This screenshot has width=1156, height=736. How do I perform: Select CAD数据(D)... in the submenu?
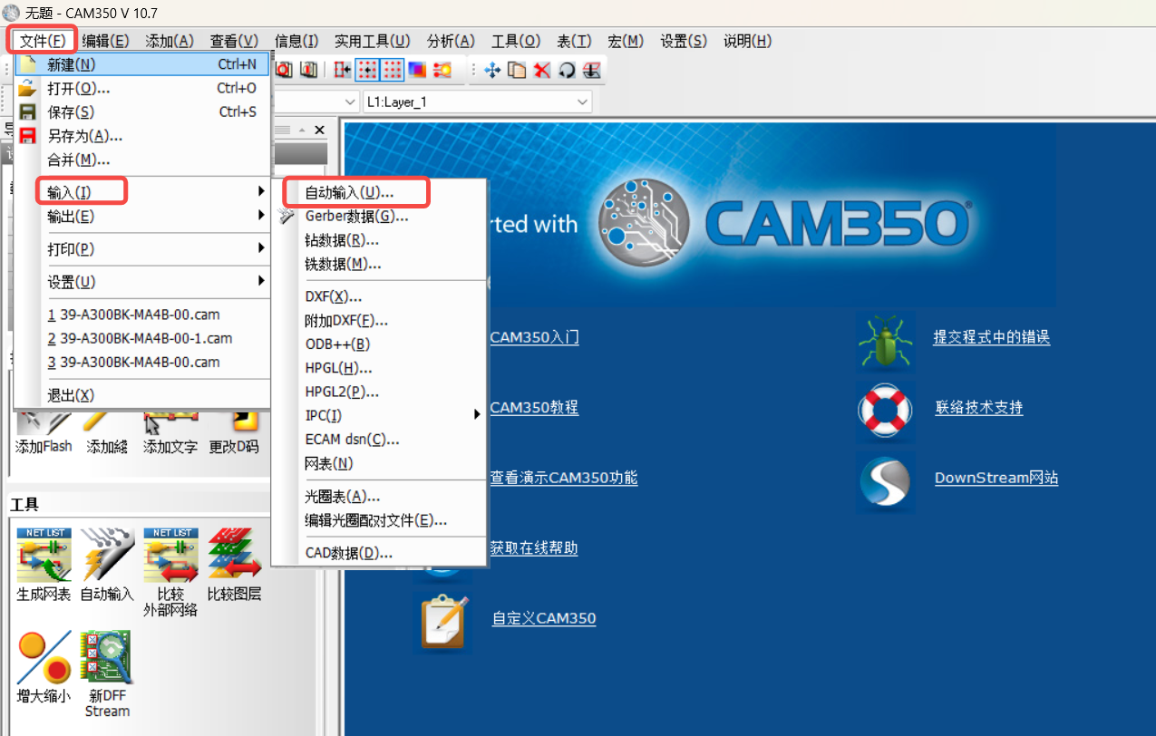[x=379, y=553]
